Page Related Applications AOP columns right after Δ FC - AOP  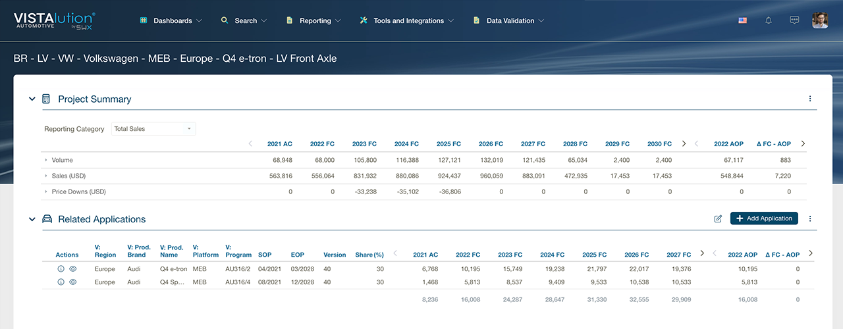tap(811, 253)
